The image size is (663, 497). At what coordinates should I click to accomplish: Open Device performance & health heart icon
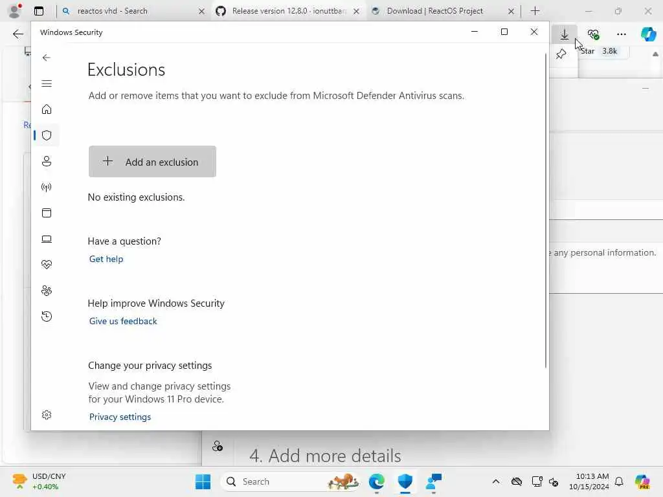click(47, 265)
